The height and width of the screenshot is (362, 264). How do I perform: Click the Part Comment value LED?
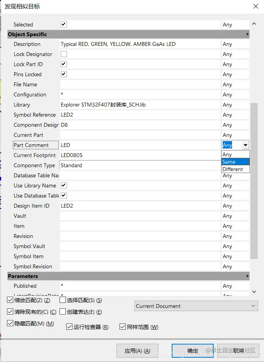click(x=140, y=145)
